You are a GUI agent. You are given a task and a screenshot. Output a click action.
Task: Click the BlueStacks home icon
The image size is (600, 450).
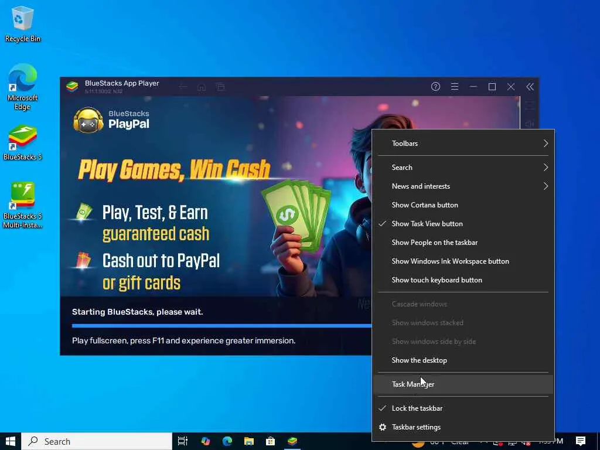[202, 87]
